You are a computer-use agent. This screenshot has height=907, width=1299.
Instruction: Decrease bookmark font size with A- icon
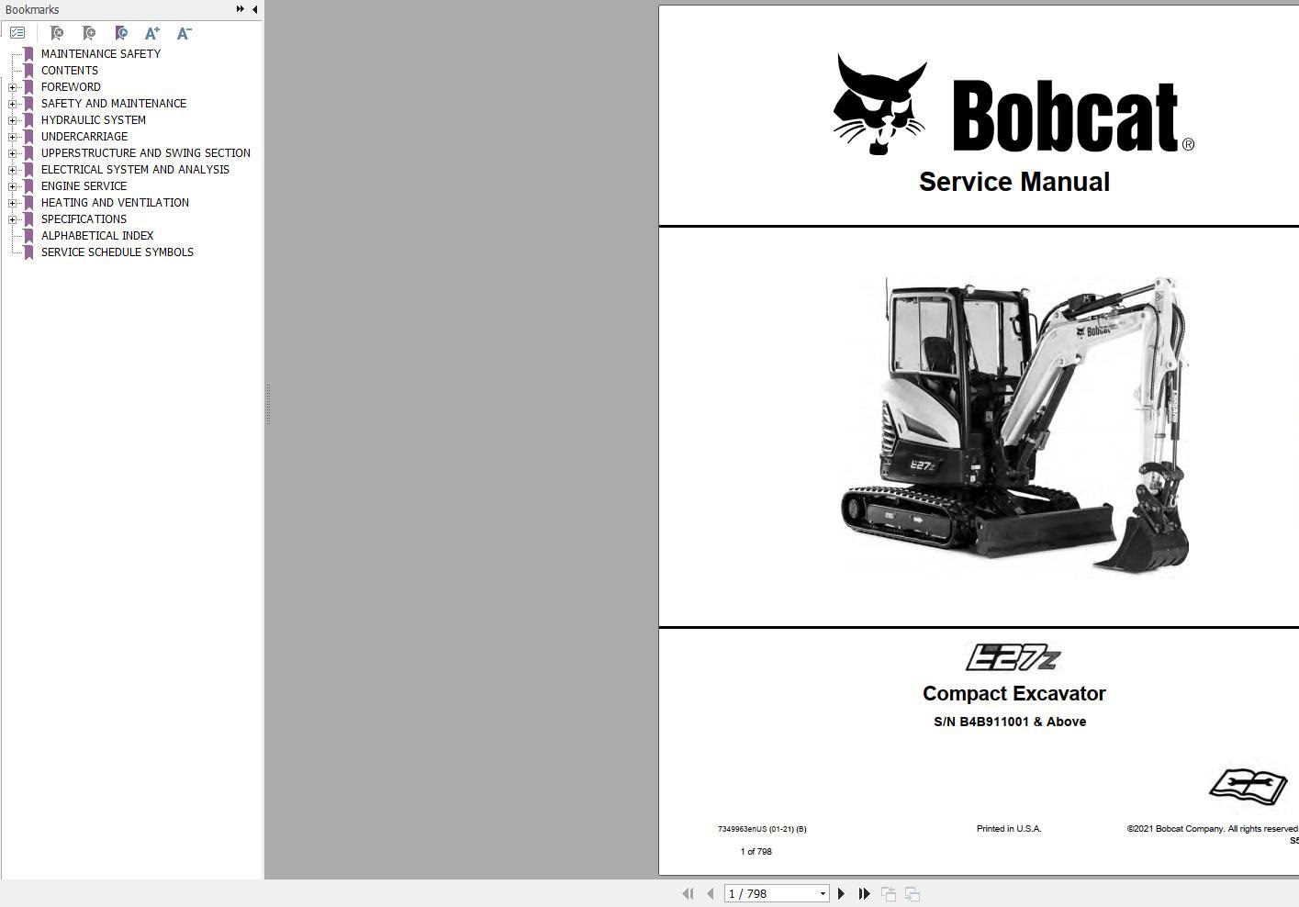pyautogui.click(x=185, y=33)
